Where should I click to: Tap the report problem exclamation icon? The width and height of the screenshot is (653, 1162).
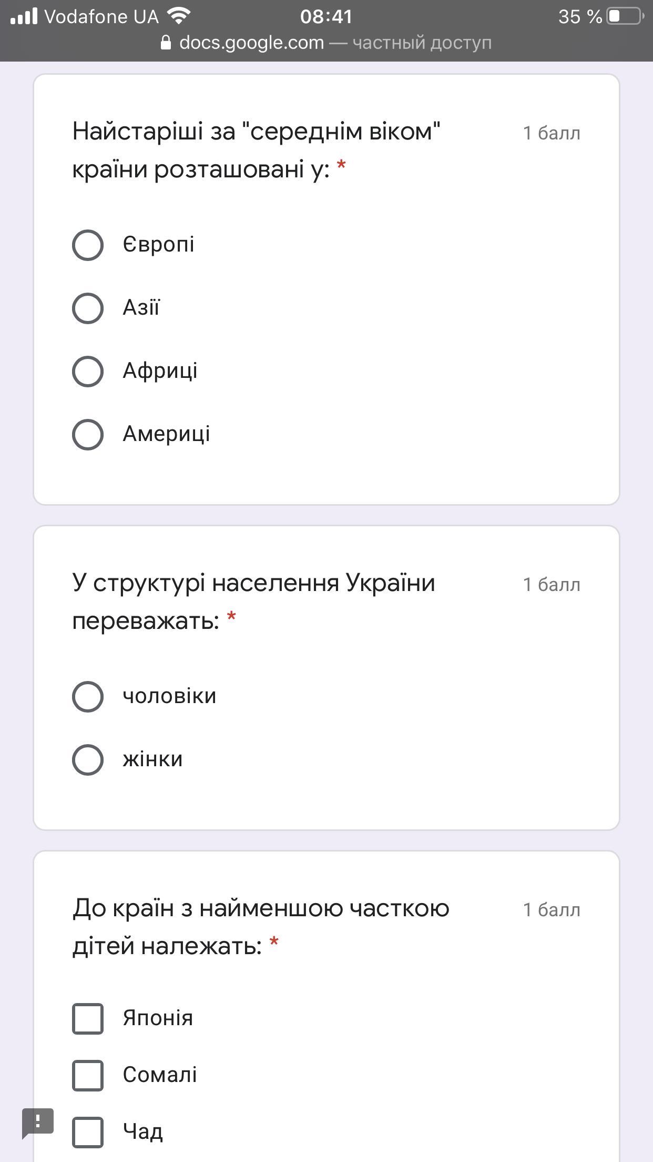[x=38, y=1123]
